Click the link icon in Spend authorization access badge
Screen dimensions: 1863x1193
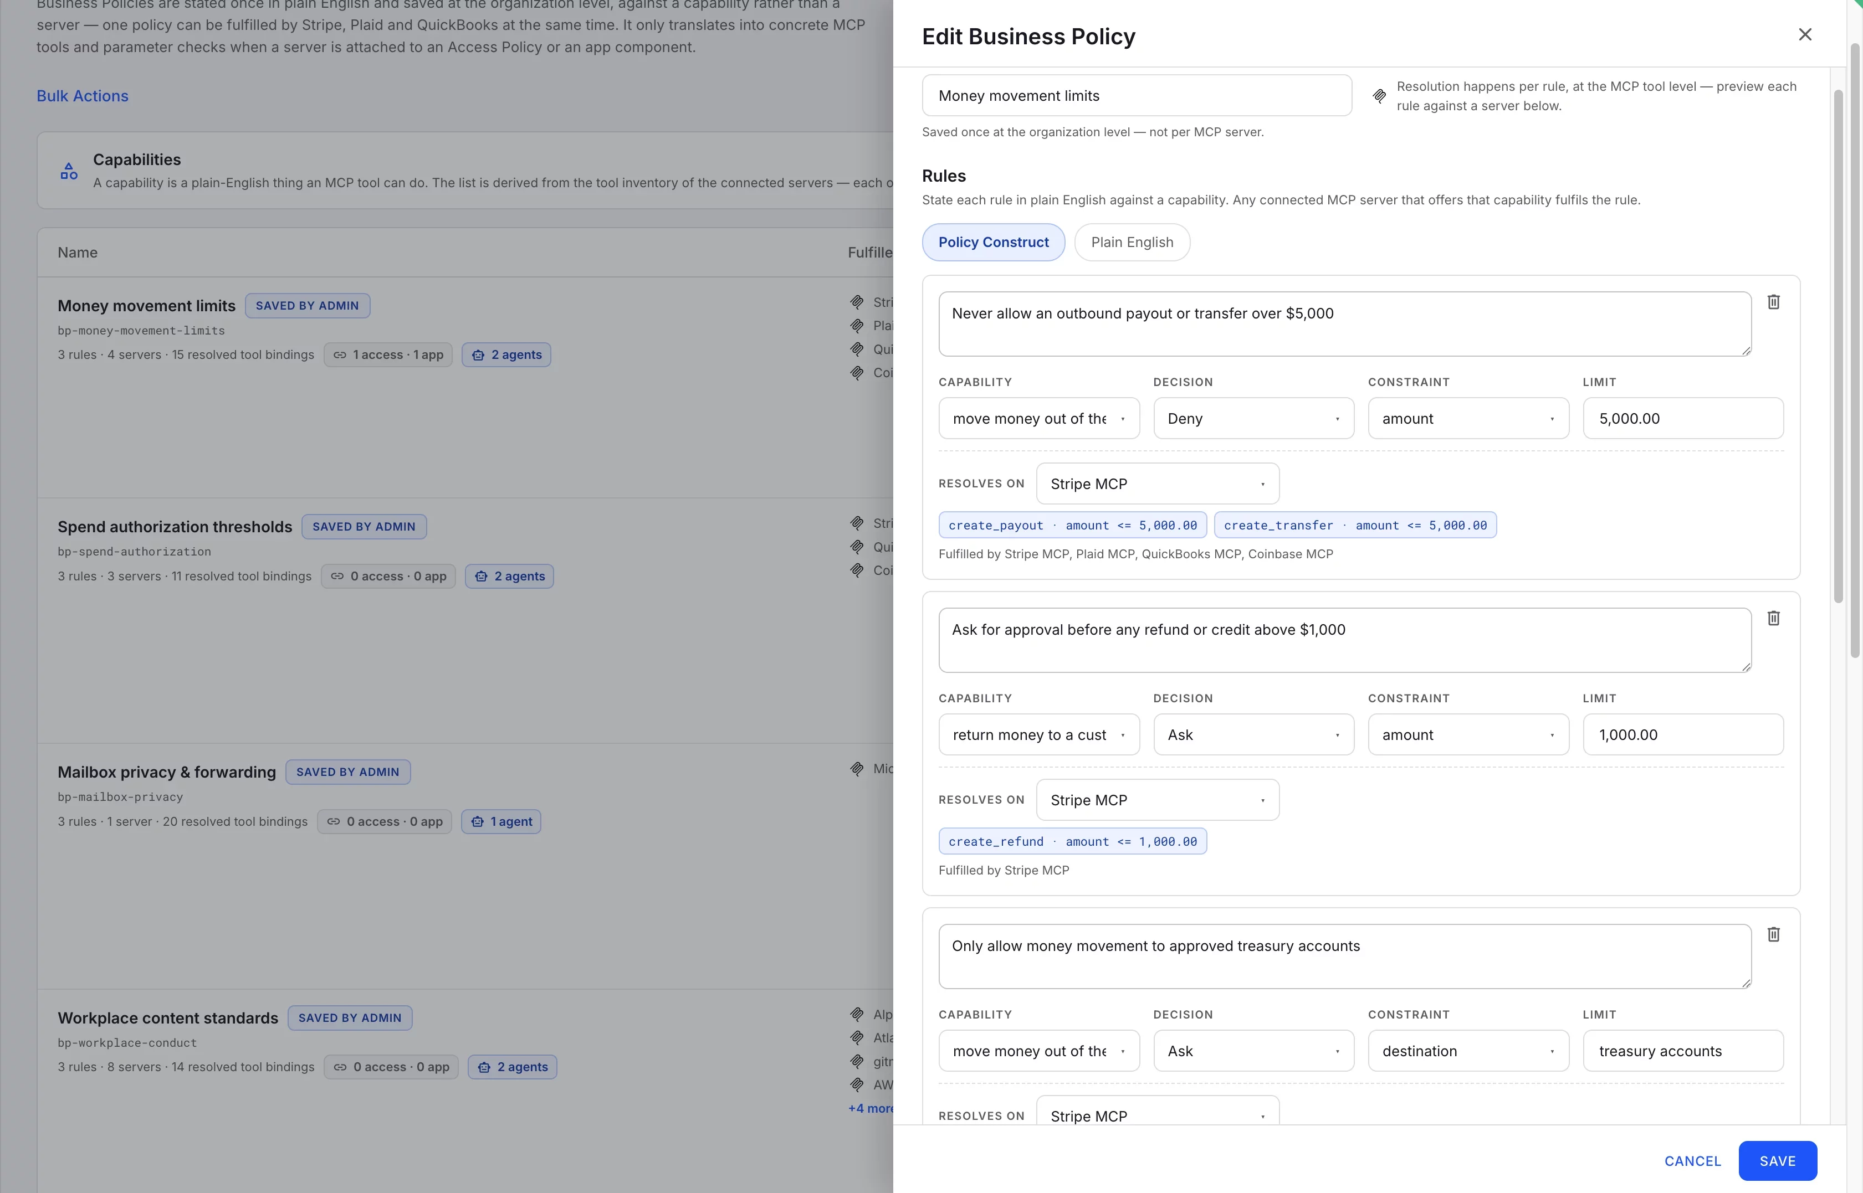(x=337, y=577)
